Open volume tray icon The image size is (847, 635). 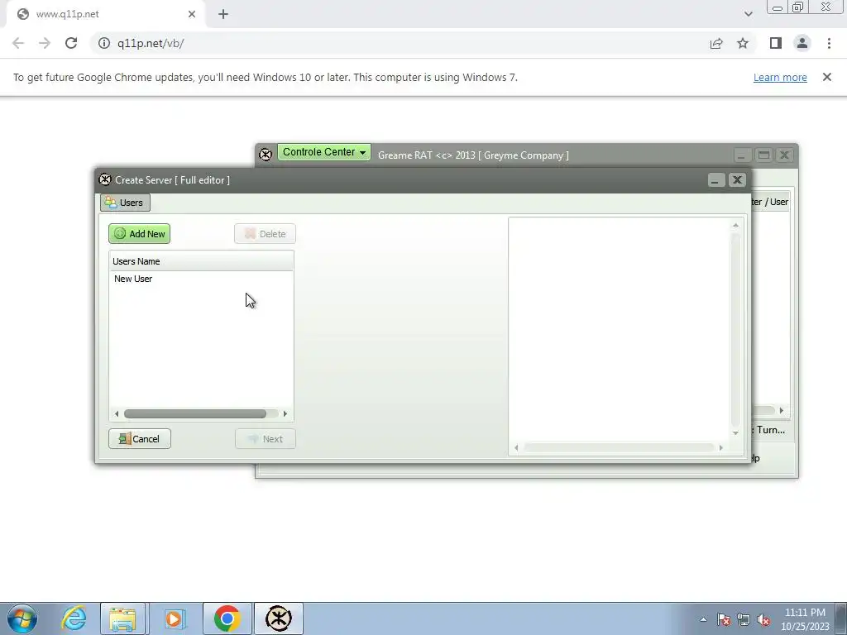[763, 619]
